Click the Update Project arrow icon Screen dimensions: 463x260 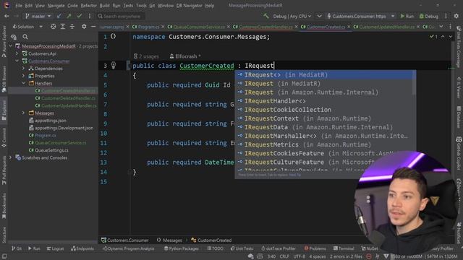click(x=59, y=16)
